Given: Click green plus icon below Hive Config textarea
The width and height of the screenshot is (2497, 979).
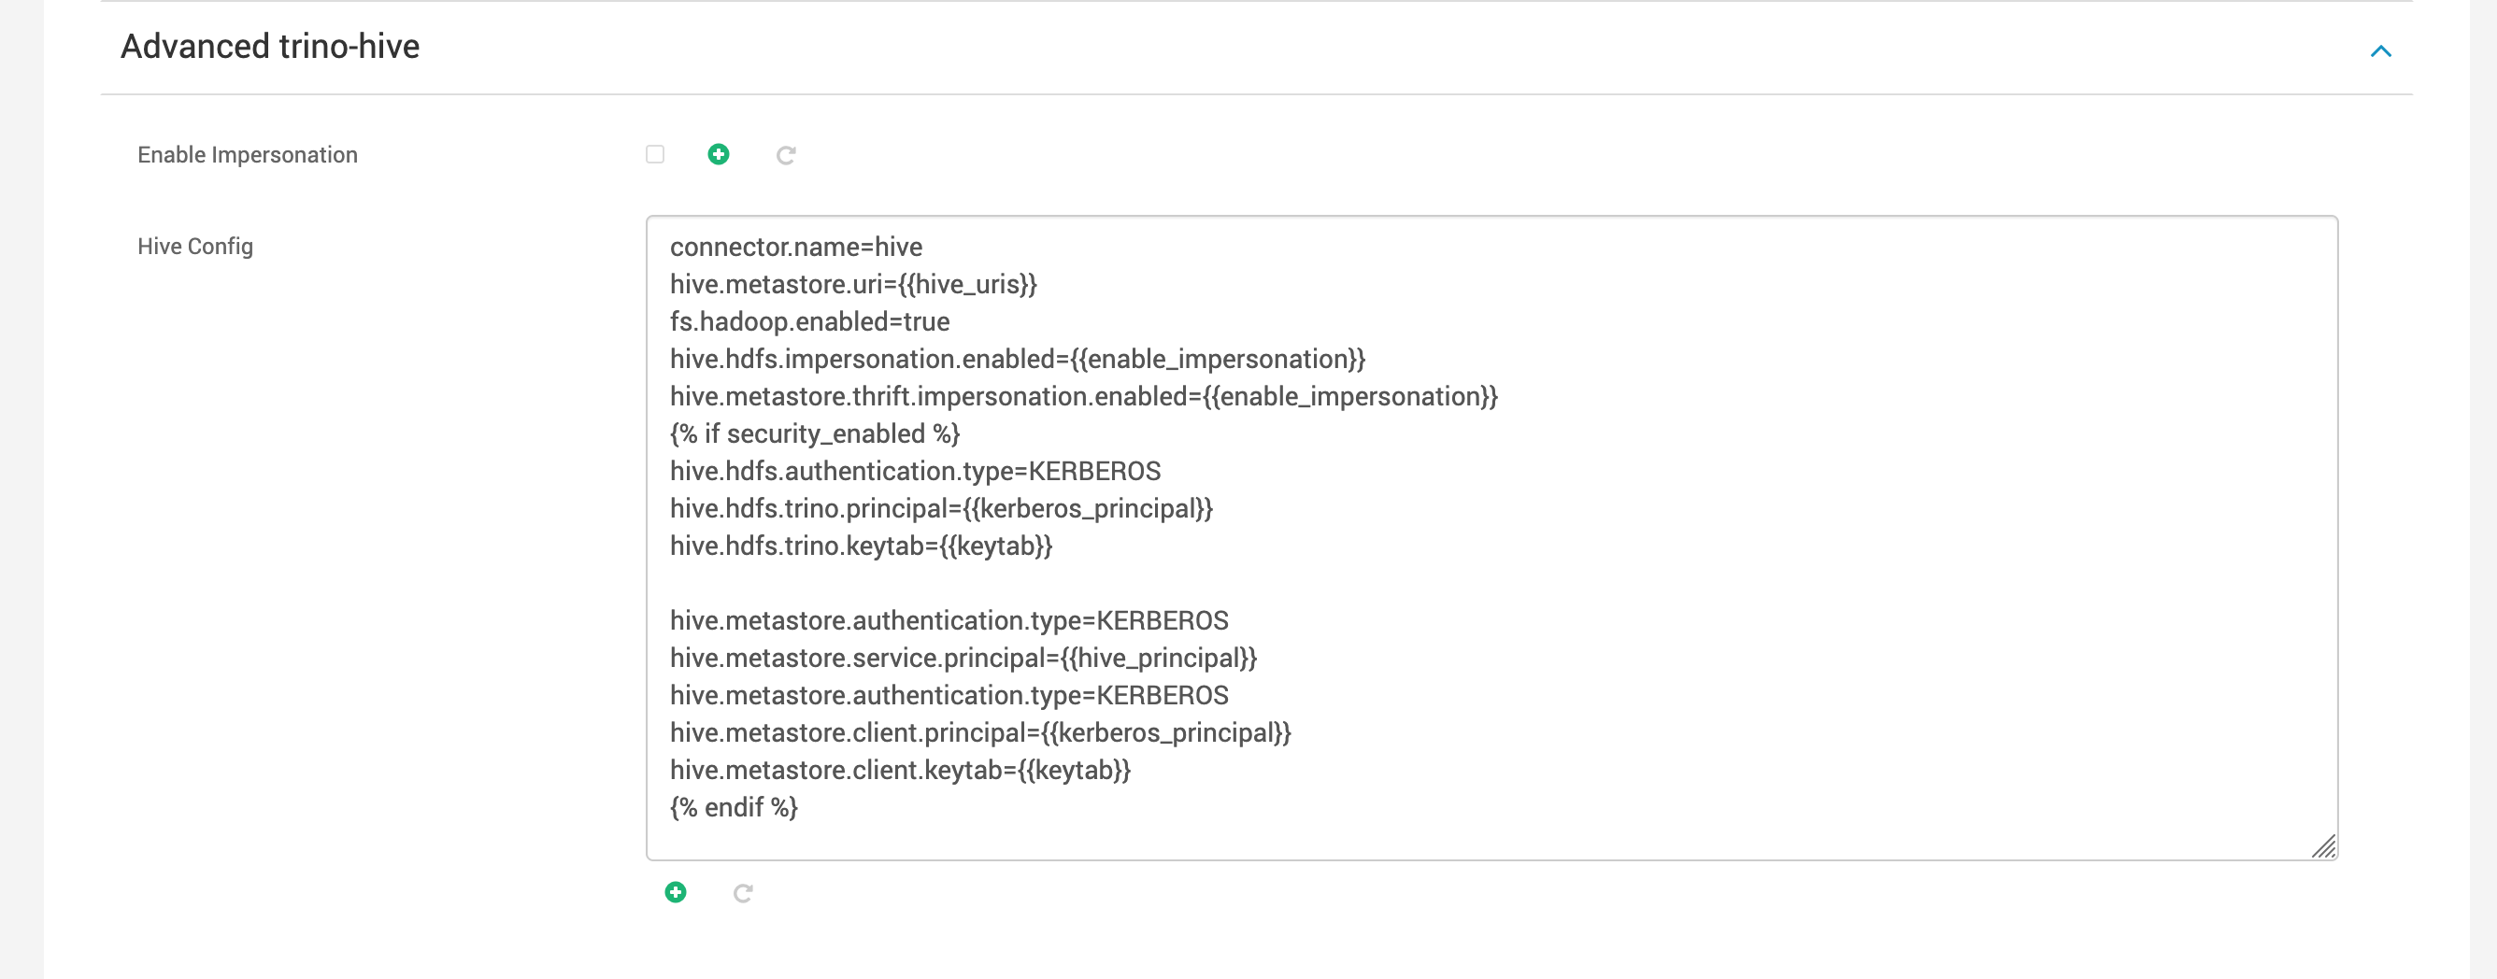Looking at the screenshot, I should 676,893.
